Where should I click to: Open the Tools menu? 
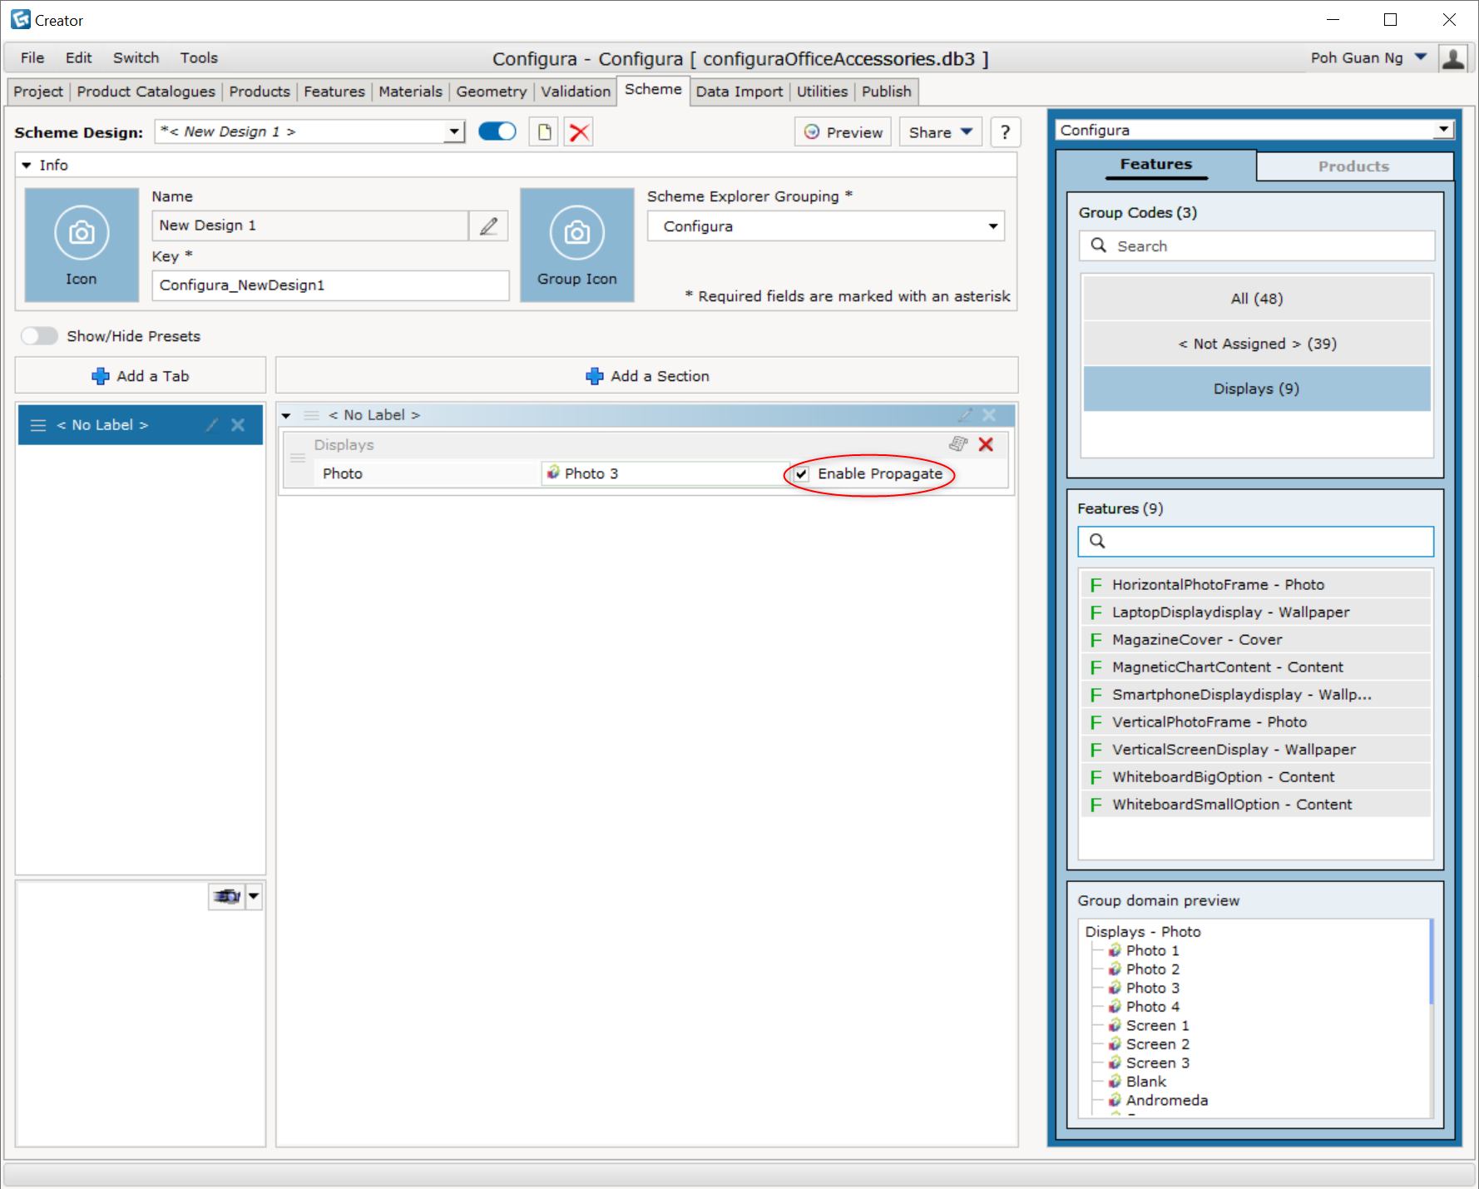click(199, 57)
